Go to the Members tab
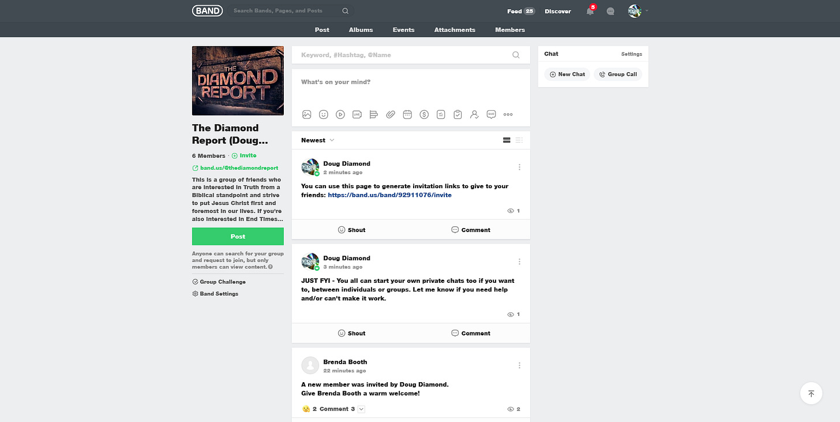The height and width of the screenshot is (422, 840). (x=510, y=30)
